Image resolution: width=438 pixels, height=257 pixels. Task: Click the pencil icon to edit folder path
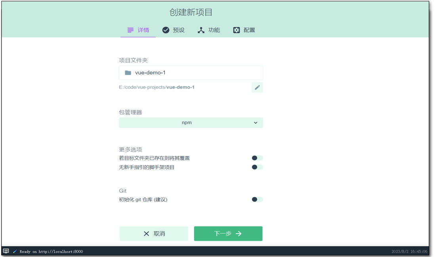click(257, 88)
